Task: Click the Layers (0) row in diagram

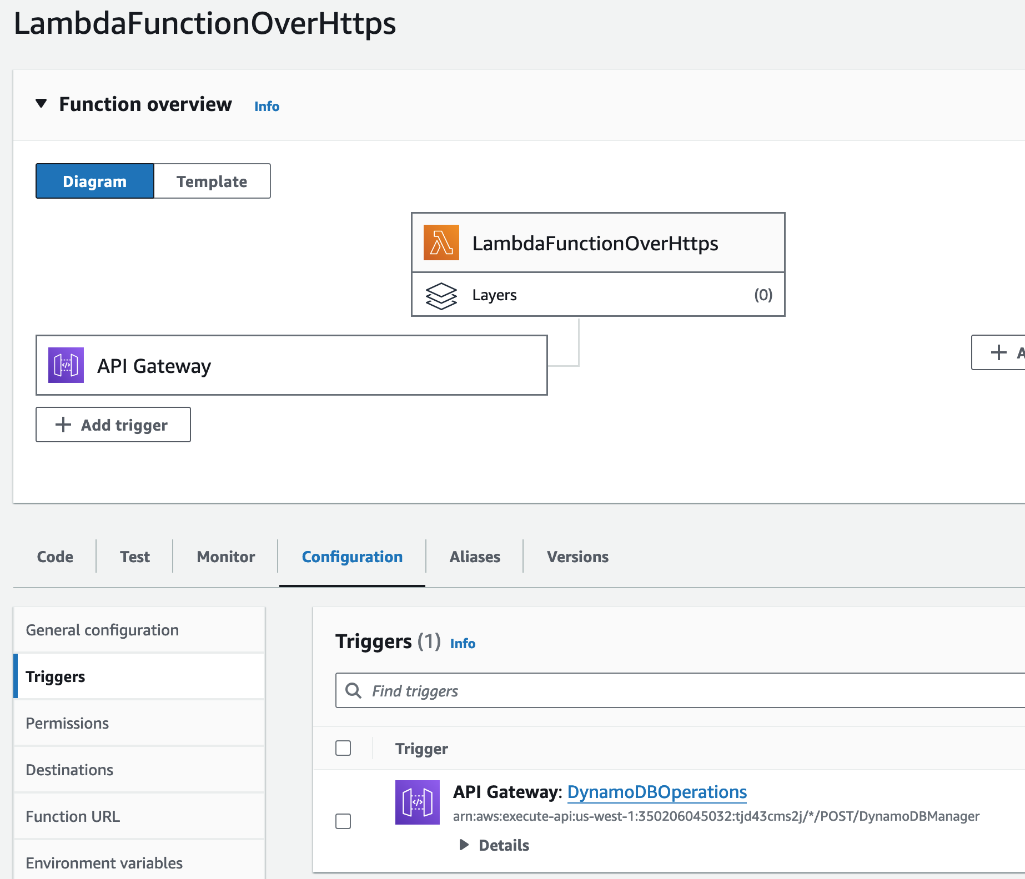Action: coord(598,295)
